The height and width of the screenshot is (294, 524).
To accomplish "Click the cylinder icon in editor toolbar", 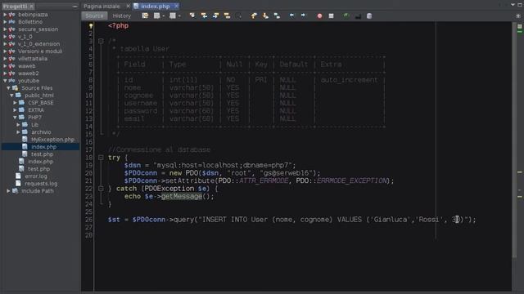I will [369, 16].
